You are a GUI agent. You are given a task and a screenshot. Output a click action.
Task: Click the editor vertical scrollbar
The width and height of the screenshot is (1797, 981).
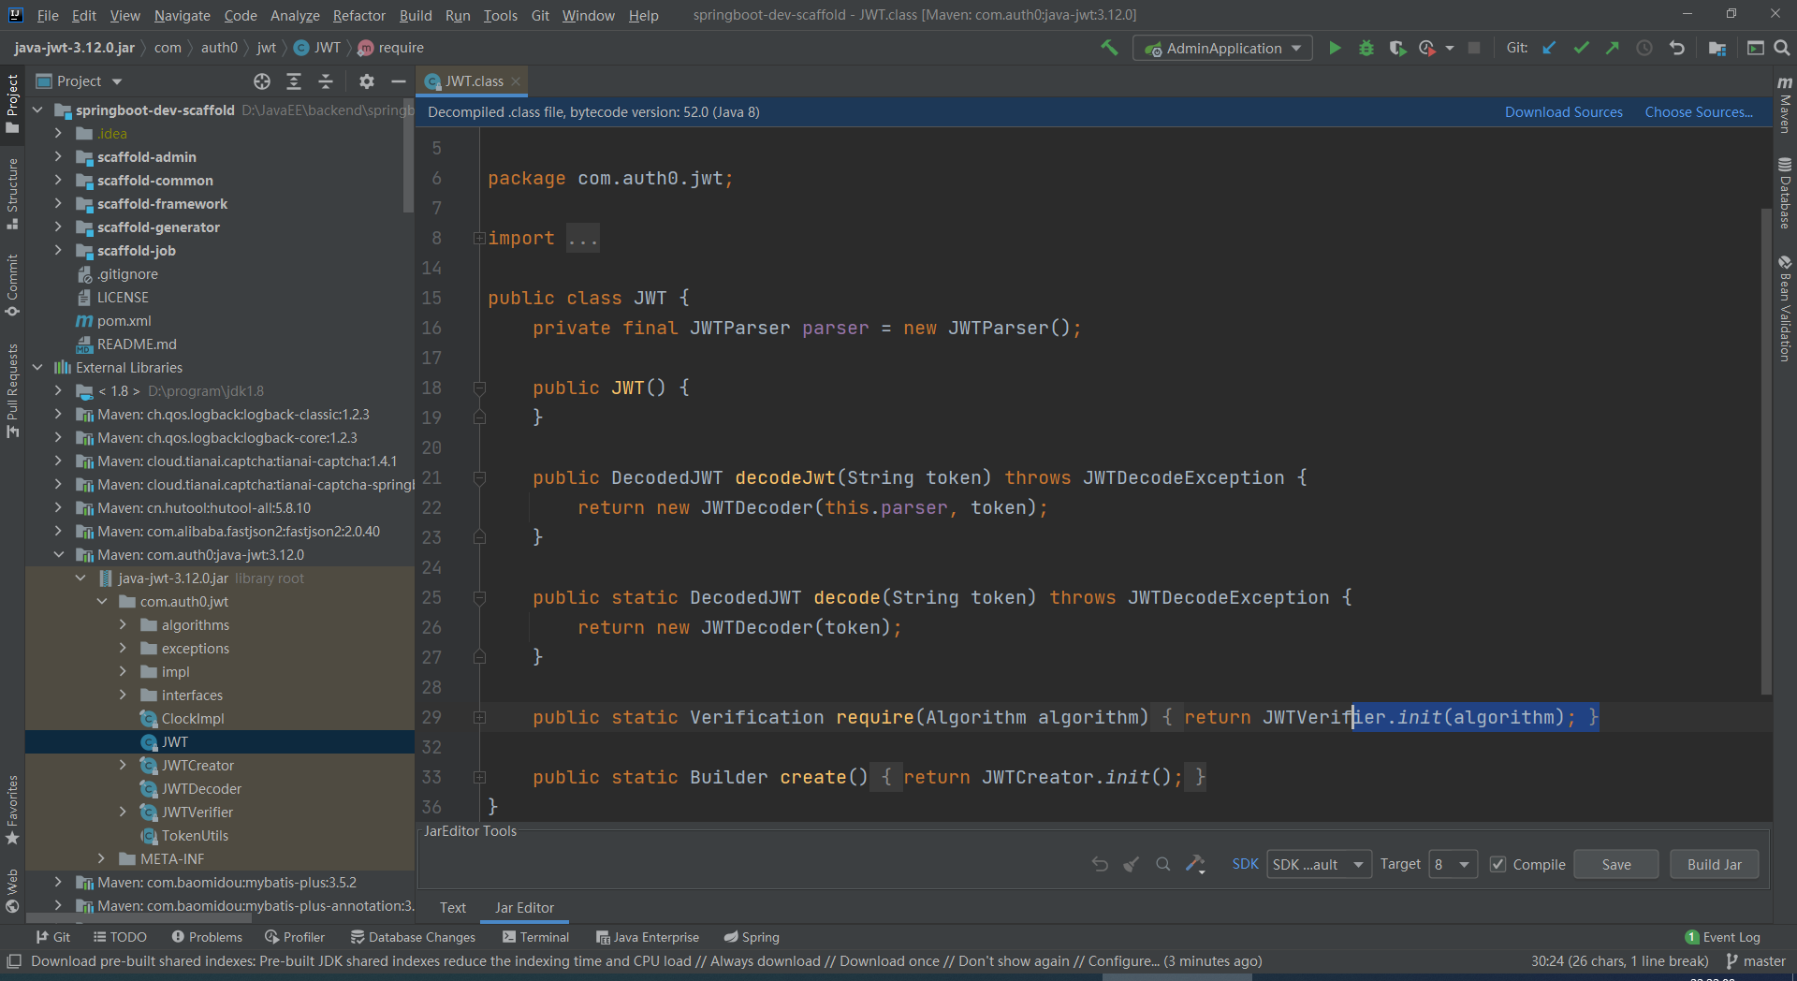[1765, 449]
